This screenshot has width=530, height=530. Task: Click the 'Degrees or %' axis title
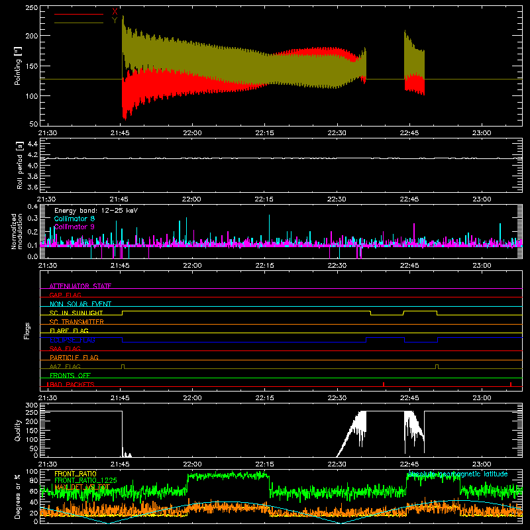tap(18, 496)
